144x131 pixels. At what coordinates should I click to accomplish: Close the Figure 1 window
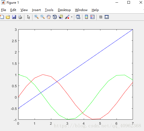tap(141, 2)
